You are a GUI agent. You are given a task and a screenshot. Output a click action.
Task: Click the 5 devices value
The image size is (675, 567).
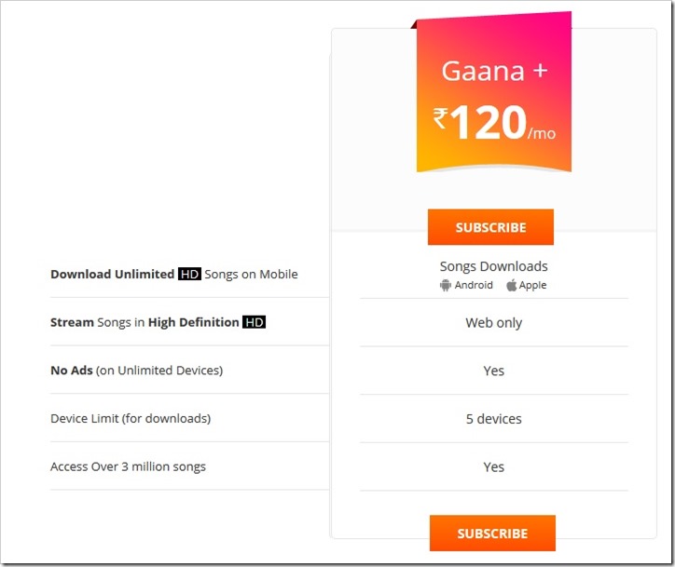pos(493,419)
